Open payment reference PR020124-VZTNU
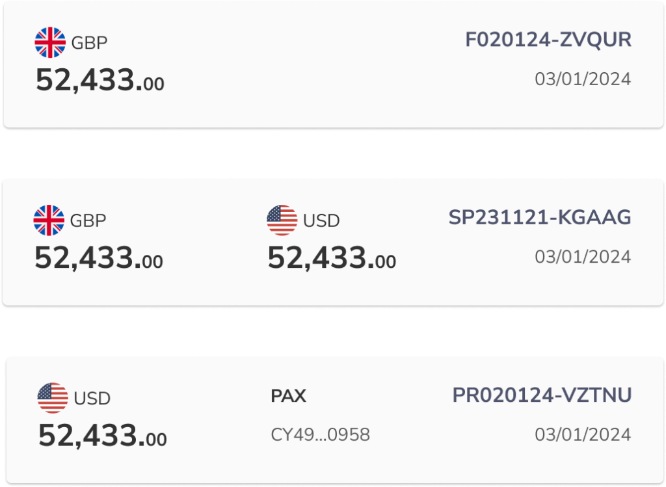Viewport: 666px width, 487px height. (542, 395)
